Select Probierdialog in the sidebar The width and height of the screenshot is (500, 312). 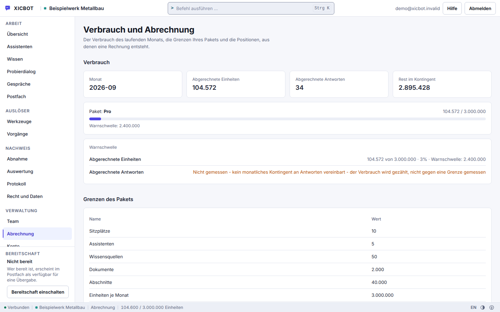click(x=37, y=71)
